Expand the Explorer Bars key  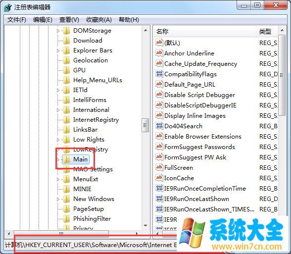[x=58, y=51]
